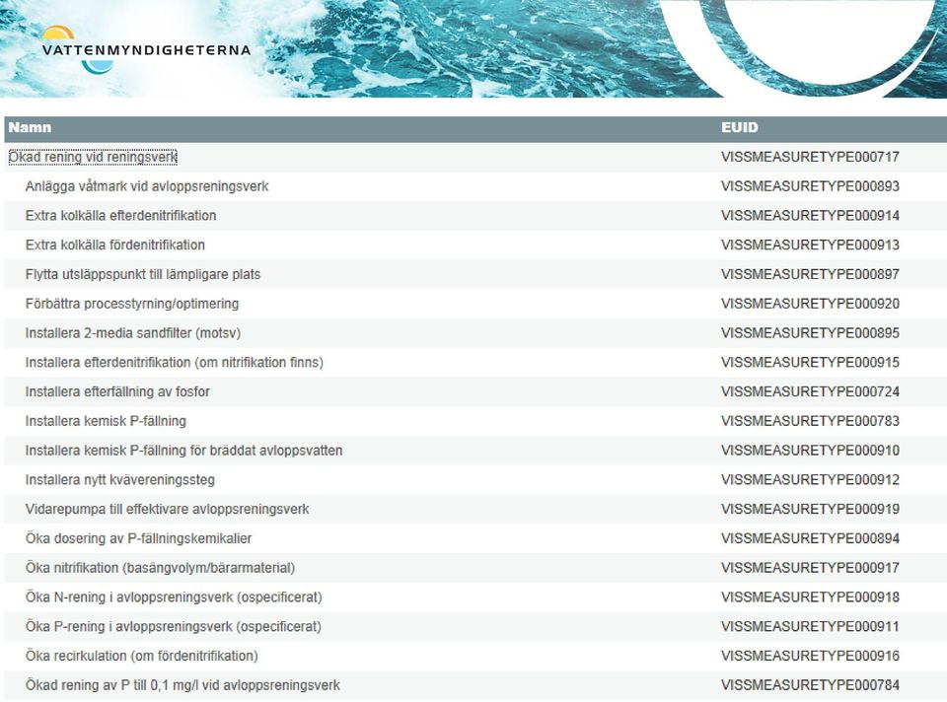Click EUID VISSMEASURETYPE000784
The image size is (947, 702).
810,685
